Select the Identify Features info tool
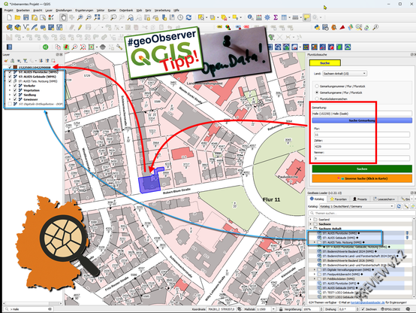Screen dimensions: 416x313 coord(250,17)
